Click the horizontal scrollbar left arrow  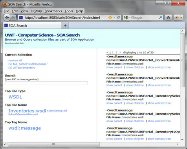point(5,144)
